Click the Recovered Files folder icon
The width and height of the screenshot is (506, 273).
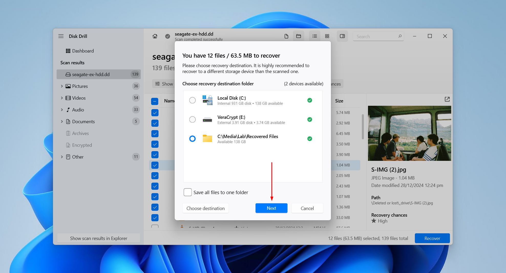[207, 139]
